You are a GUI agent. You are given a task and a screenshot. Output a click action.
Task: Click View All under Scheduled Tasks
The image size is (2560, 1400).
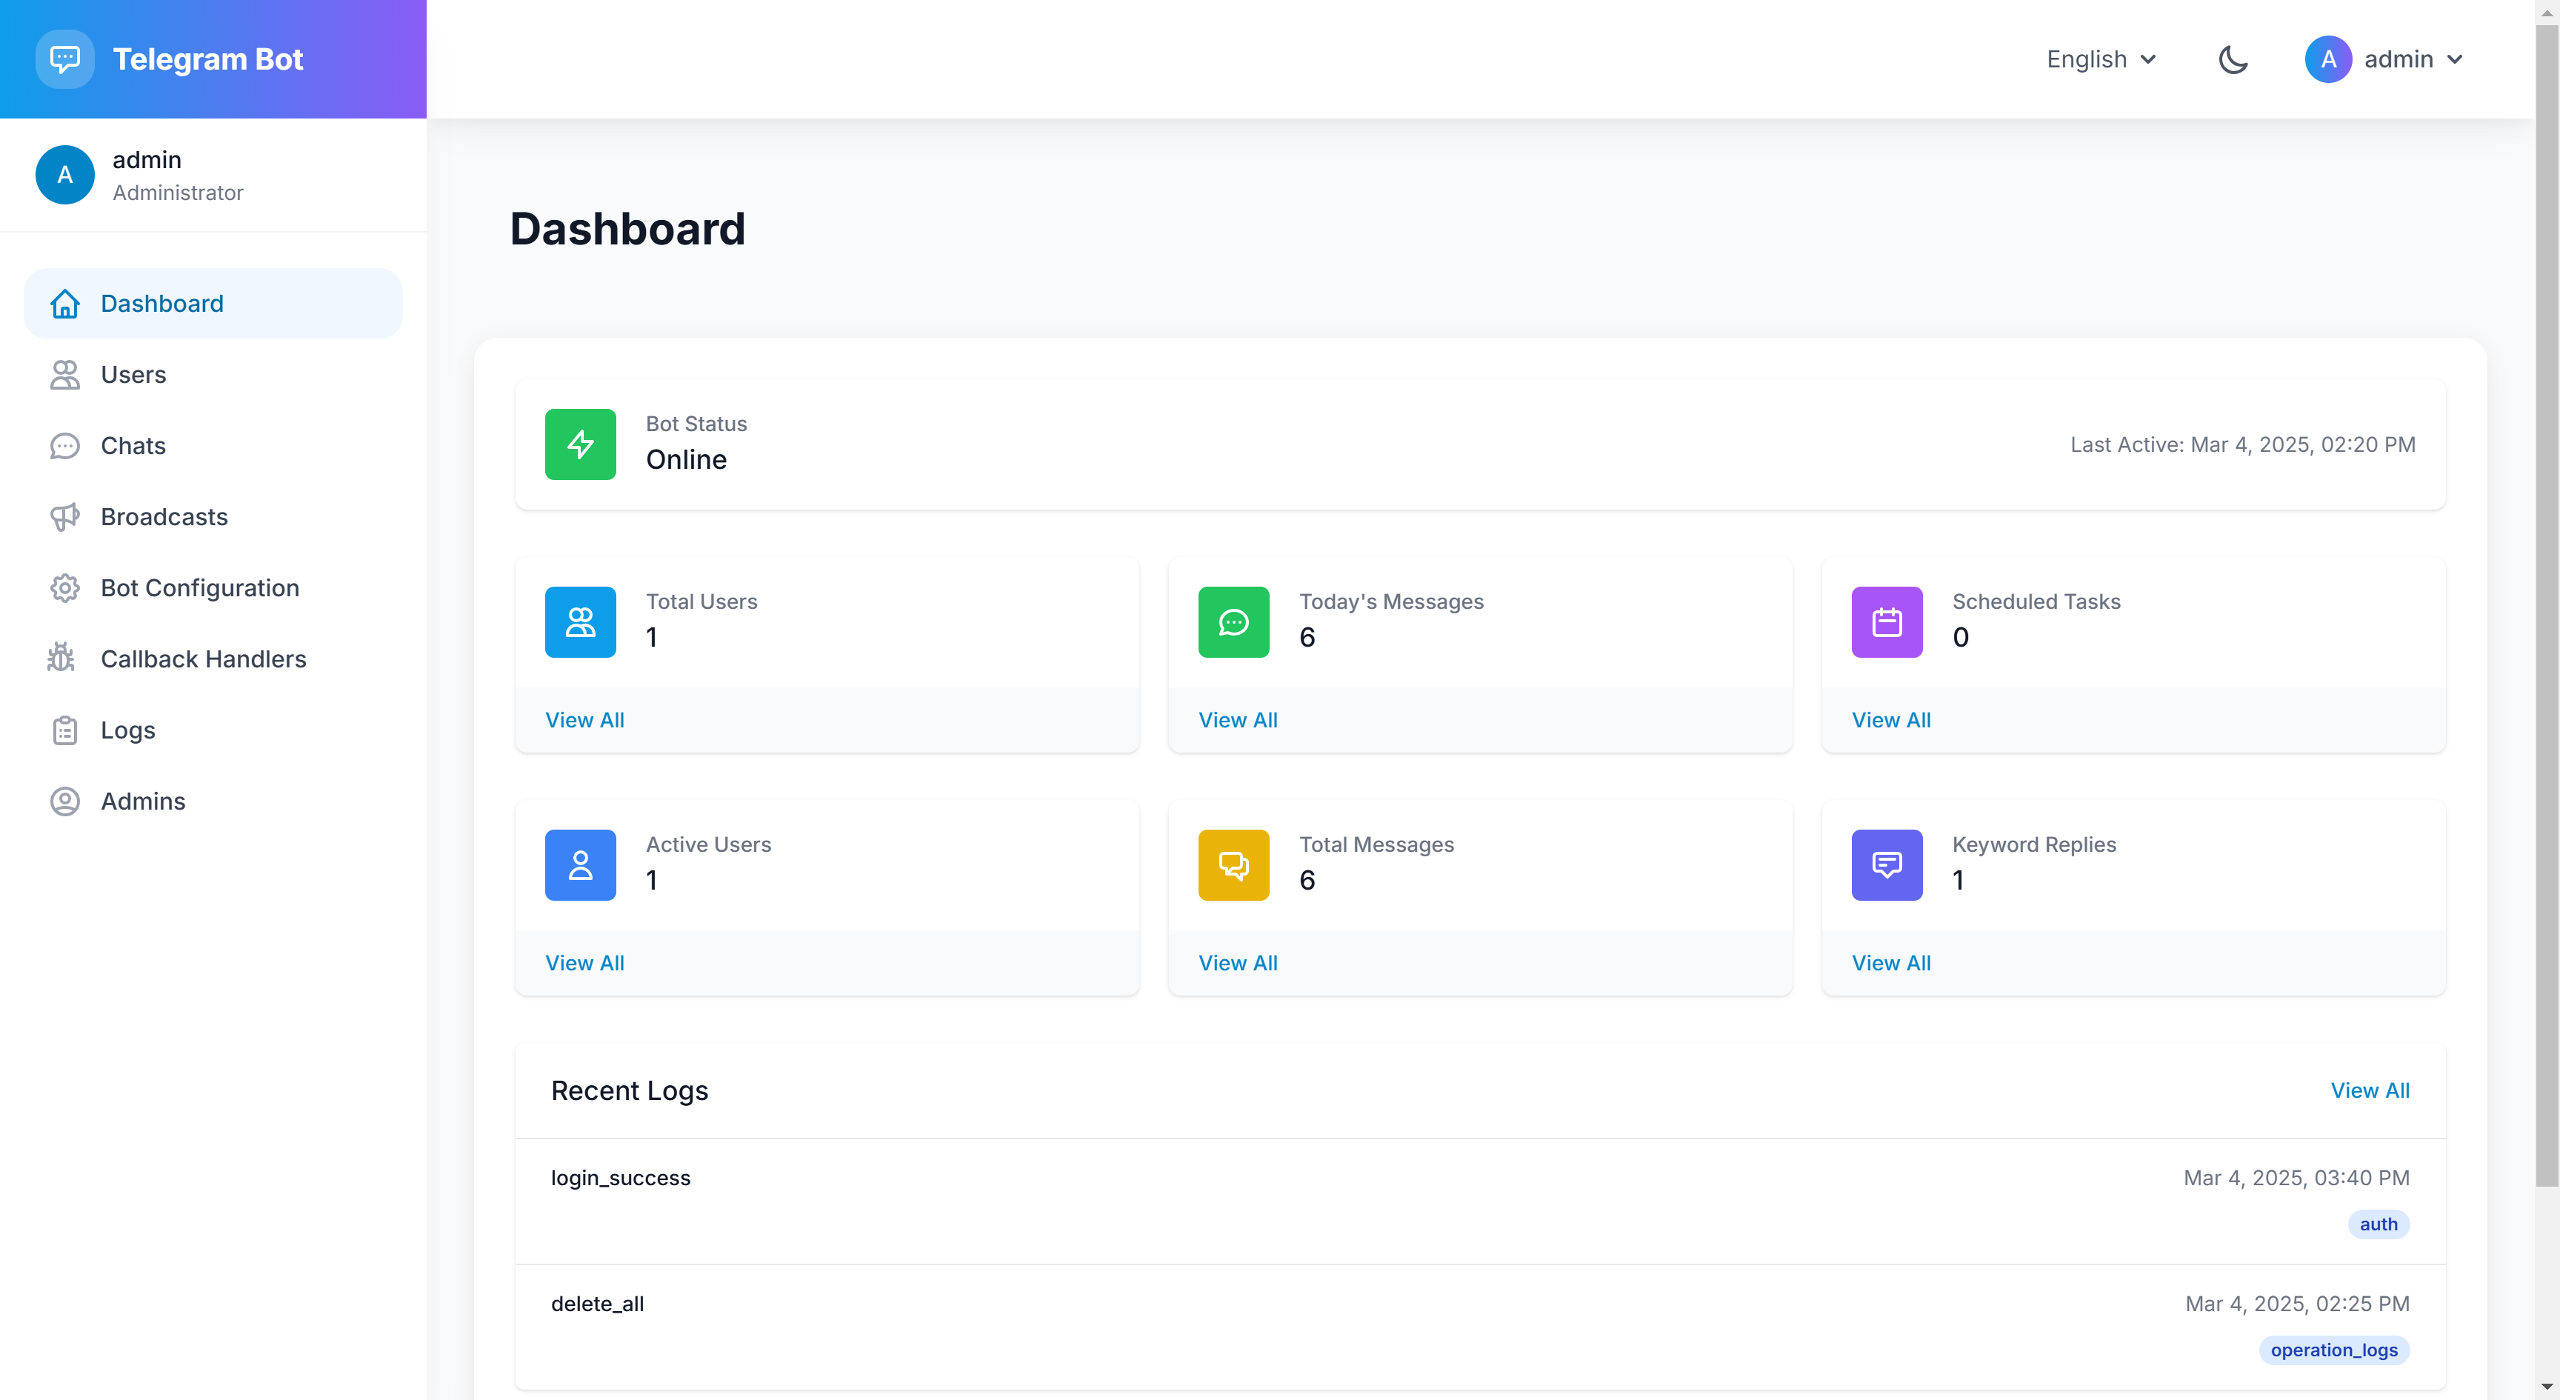pos(1891,719)
